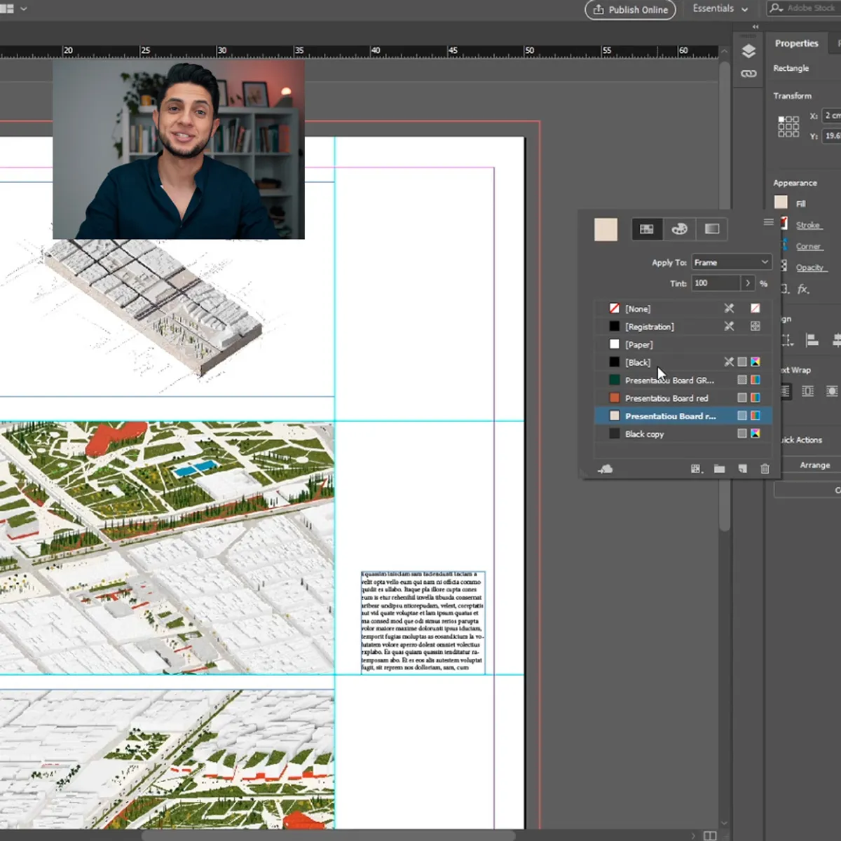
Task: Open the Layers panel icon in the collapsed dock
Action: click(748, 50)
